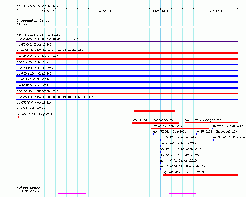Click the blue nsv3169757 (Fu2018) variant bar
The width and height of the screenshot is (246, 197).
pos(127,65)
